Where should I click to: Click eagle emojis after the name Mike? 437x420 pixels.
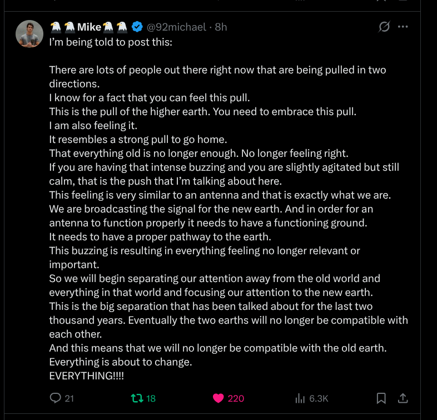[x=116, y=27]
